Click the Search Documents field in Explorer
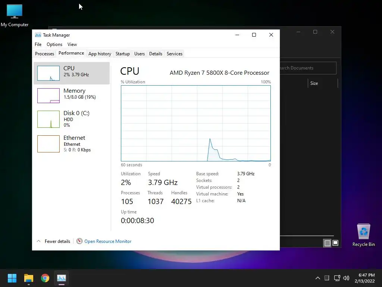 tap(308, 68)
